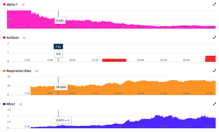Click the blue RR/a1 legend dot
This screenshot has width=219, height=132.
coord(4,104)
